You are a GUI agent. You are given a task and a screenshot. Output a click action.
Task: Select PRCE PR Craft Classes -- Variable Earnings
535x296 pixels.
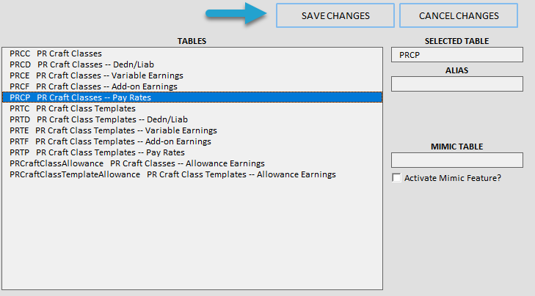(192, 75)
